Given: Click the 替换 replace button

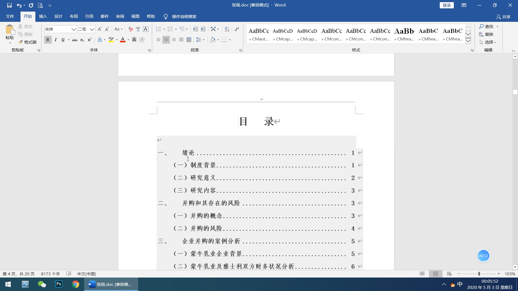Looking at the screenshot, I should click(486, 34).
